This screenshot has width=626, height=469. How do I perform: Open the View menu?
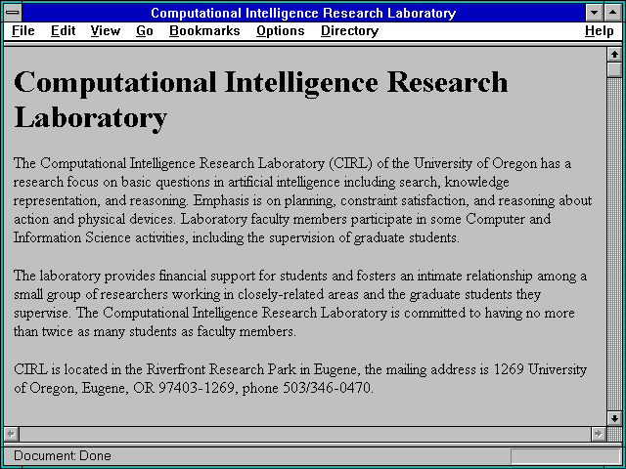click(x=105, y=31)
